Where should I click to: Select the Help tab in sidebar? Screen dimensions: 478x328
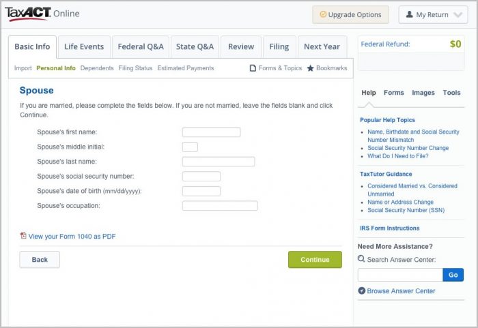pos(369,93)
